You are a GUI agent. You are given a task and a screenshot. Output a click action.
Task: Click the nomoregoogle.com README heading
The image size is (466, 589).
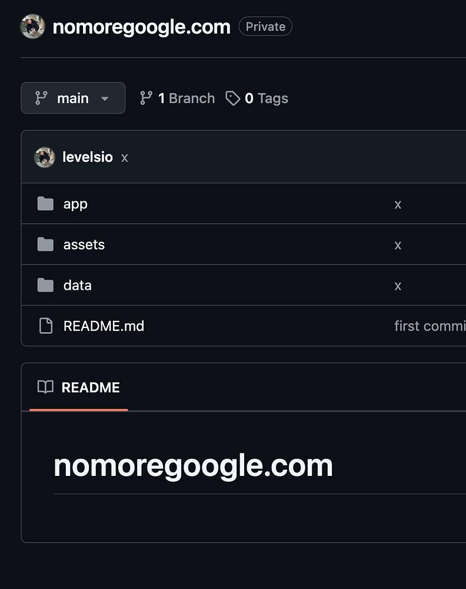[x=193, y=465]
